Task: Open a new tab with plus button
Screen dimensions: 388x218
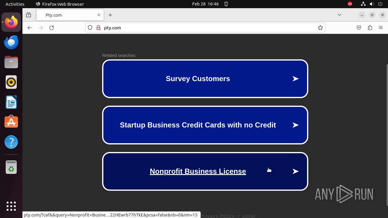Action: 110,15
